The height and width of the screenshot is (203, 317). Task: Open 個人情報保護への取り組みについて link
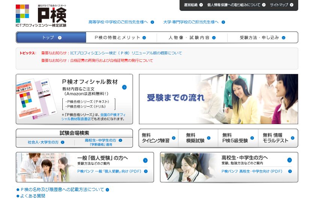[236, 5]
